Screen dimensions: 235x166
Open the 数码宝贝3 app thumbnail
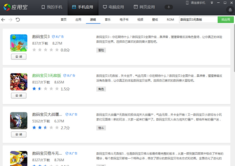point(19,43)
